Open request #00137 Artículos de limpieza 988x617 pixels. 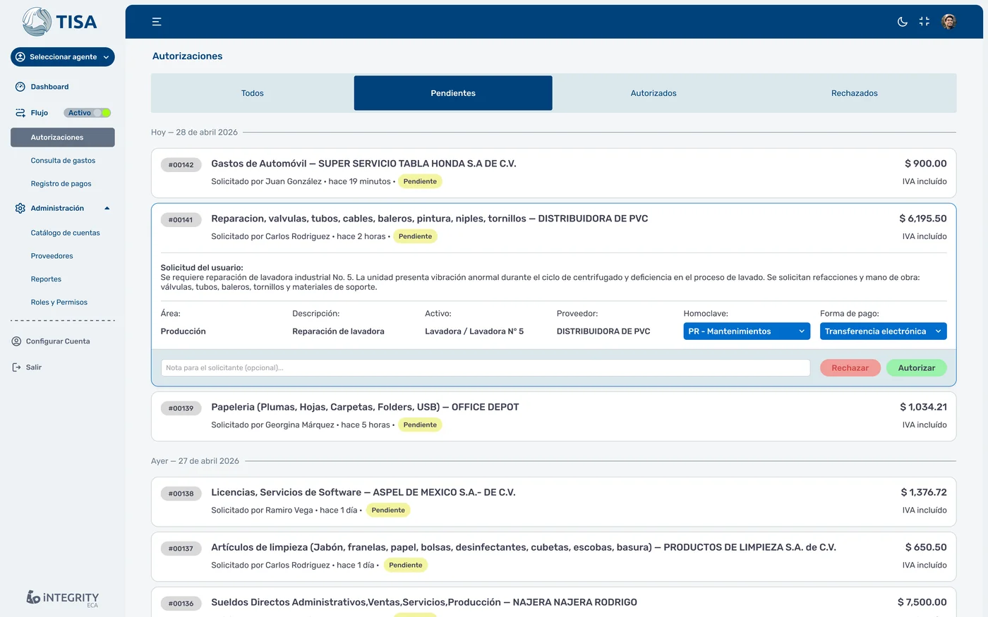[x=553, y=556]
